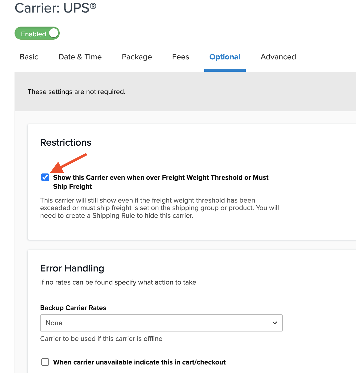
Task: Click the 'These settings are not required' notice
Action: pyautogui.click(x=76, y=92)
